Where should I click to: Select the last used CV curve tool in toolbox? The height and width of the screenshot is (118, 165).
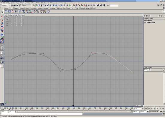click(2, 41)
